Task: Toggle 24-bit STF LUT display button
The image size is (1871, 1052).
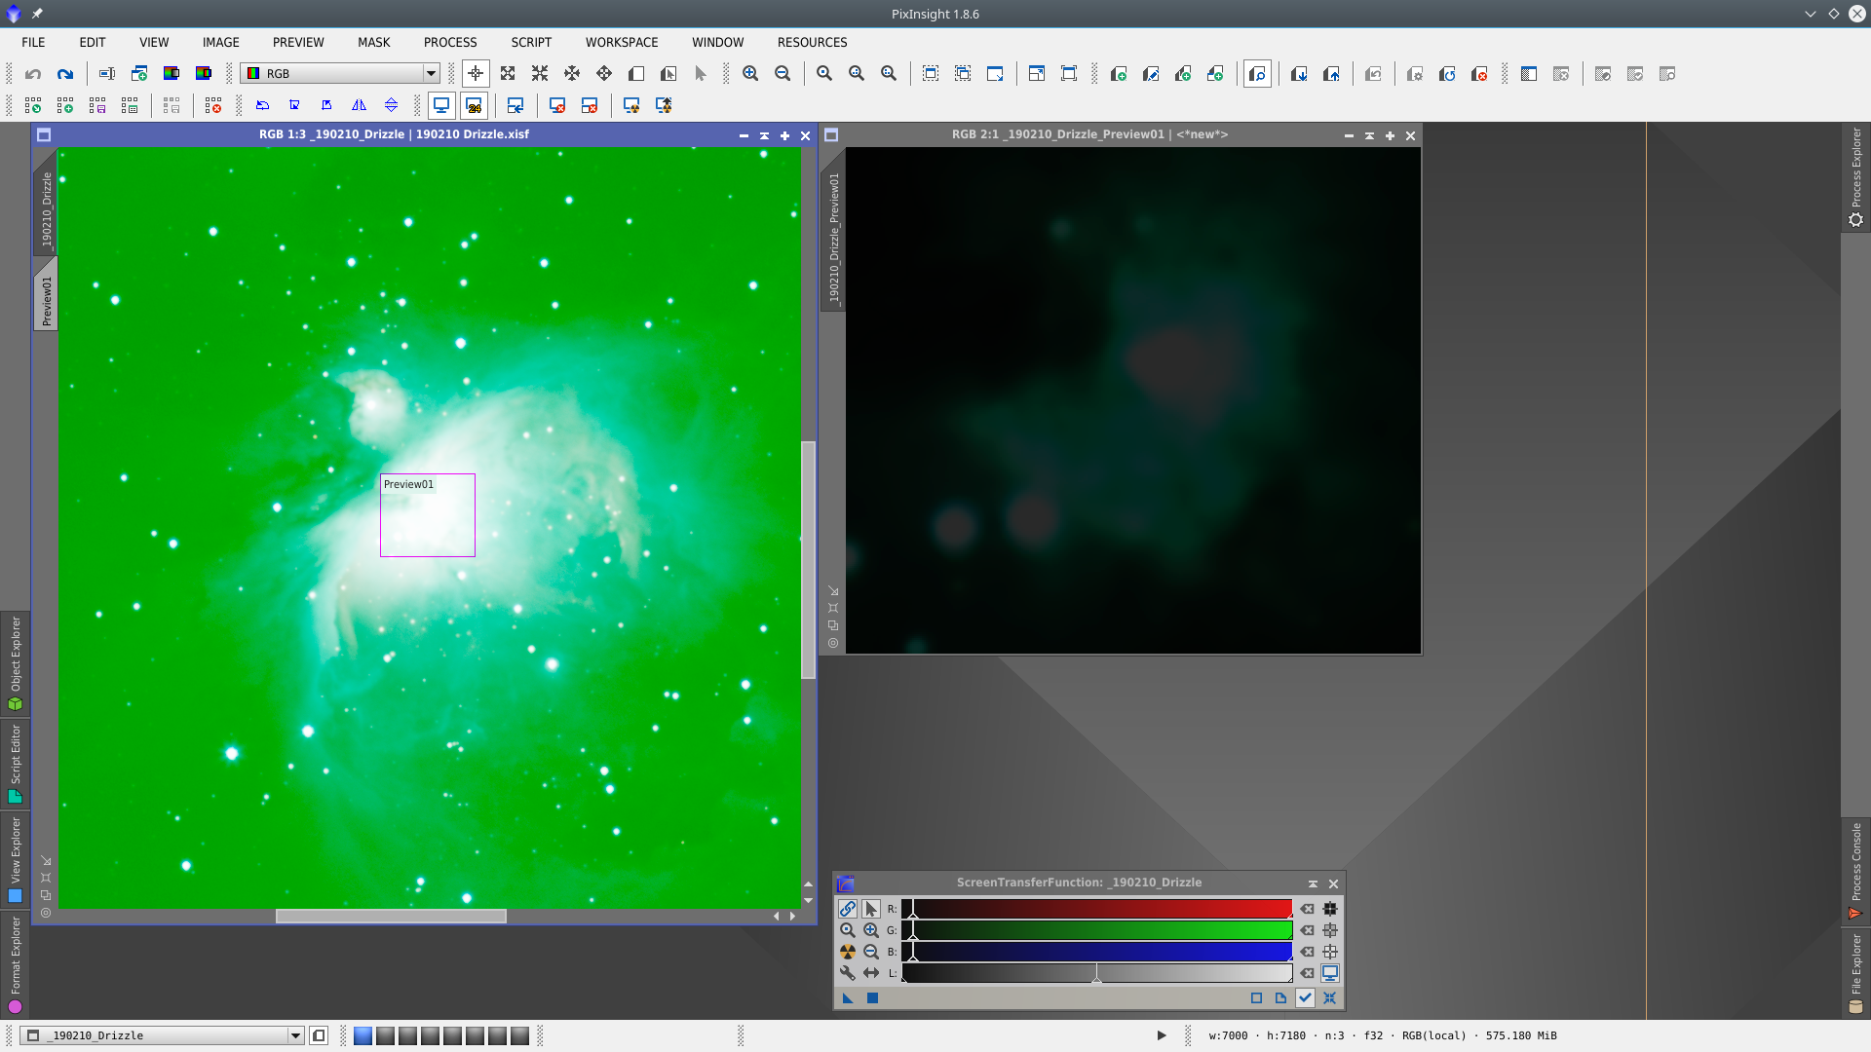Action: point(474,105)
